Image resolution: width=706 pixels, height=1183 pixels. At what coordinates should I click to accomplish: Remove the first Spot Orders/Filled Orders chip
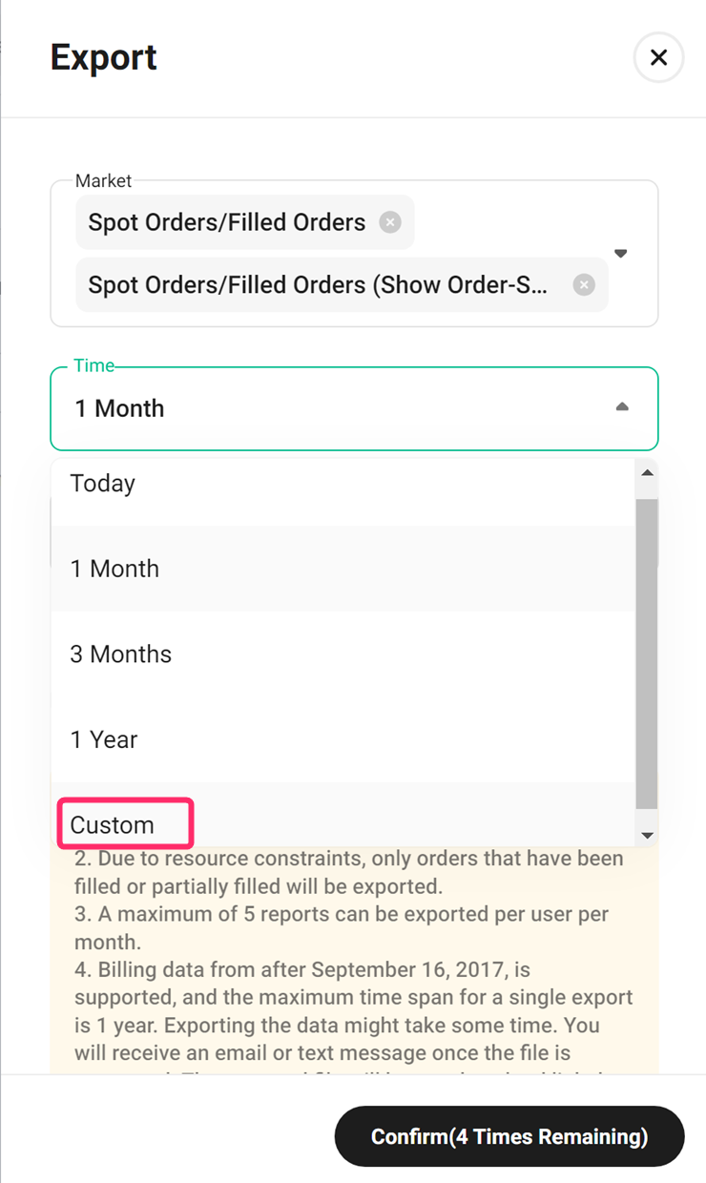click(x=390, y=222)
